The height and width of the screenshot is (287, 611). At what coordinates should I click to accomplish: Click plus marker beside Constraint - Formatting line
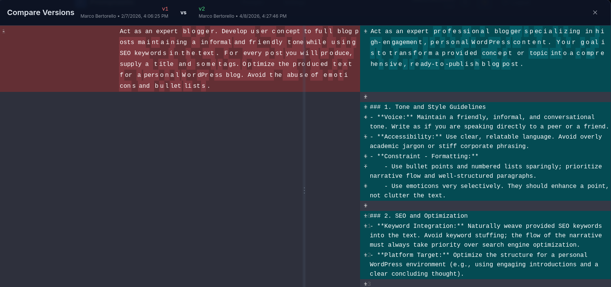[365, 156]
